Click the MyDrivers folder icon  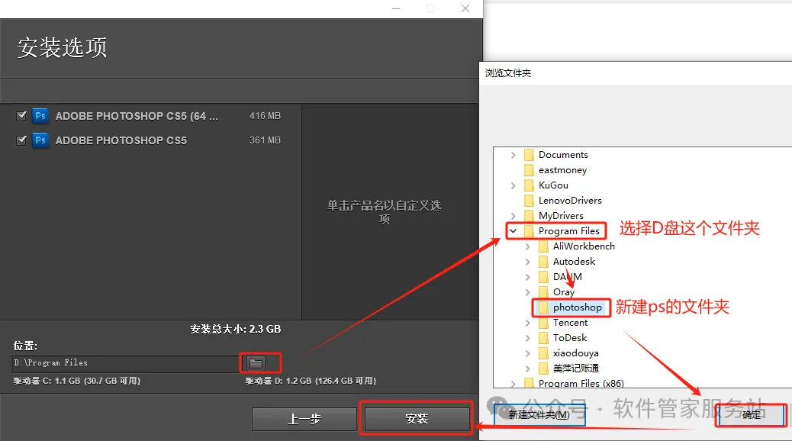click(530, 215)
